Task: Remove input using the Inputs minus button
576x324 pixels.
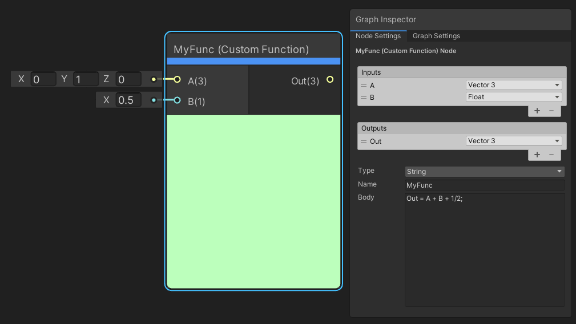Action: point(551,111)
